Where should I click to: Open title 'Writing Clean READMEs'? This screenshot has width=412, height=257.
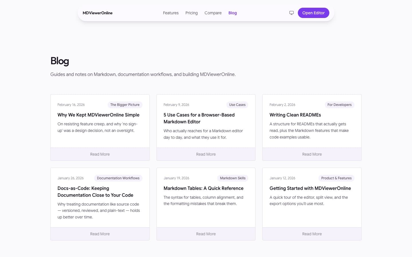tap(295, 115)
